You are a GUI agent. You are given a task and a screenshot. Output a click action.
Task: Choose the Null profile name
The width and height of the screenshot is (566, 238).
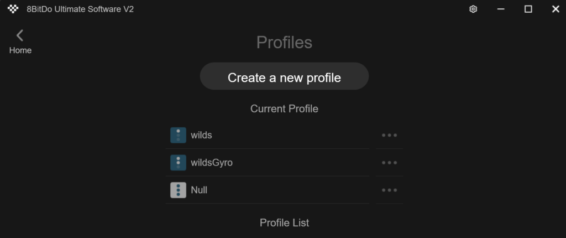199,190
